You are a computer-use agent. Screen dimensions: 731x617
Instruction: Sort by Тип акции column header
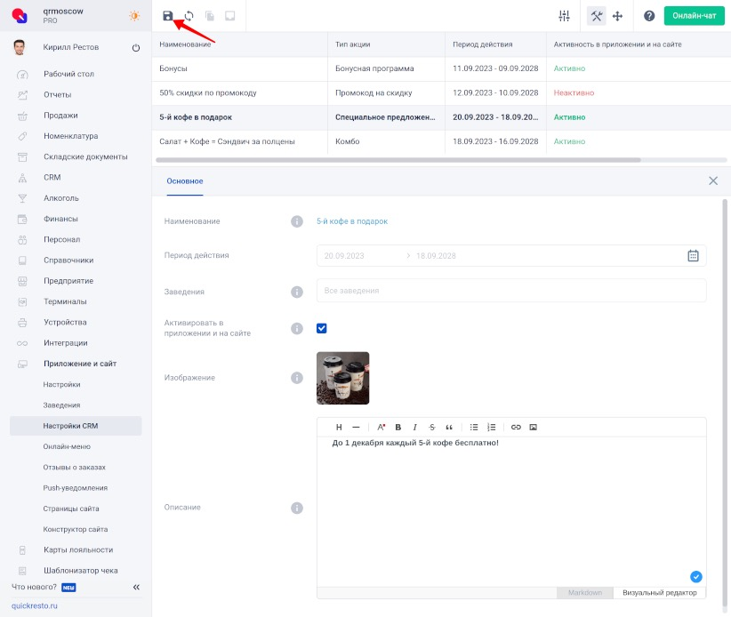pyautogui.click(x=352, y=44)
